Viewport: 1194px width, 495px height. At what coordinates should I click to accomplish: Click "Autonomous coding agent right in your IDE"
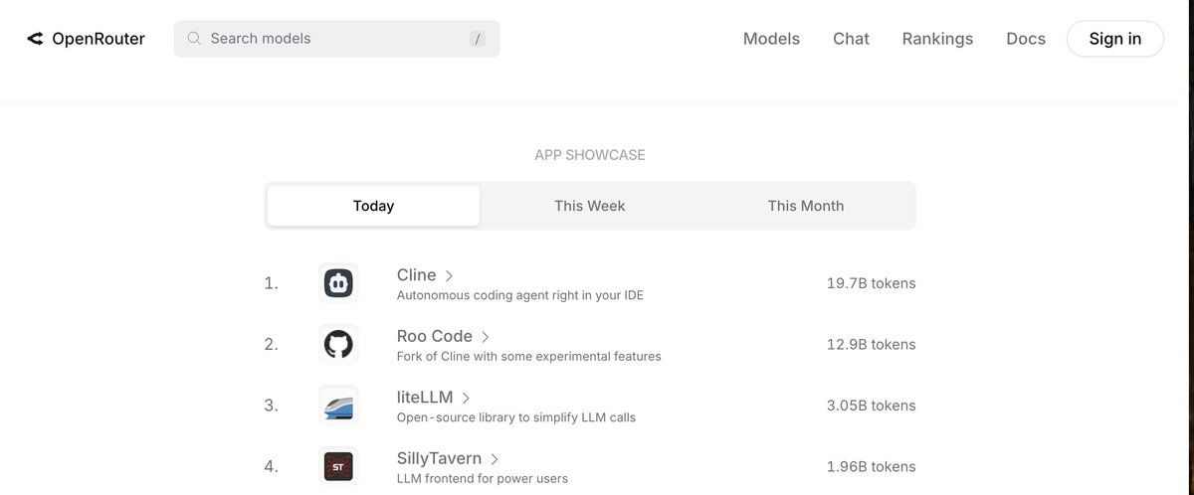click(519, 295)
